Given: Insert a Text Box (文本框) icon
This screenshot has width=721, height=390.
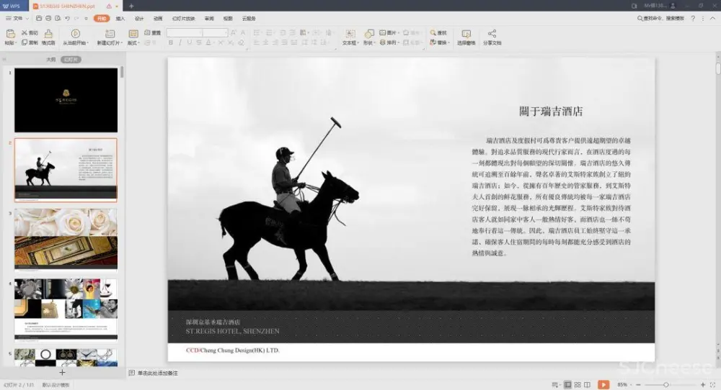Looking at the screenshot, I should pos(350,34).
